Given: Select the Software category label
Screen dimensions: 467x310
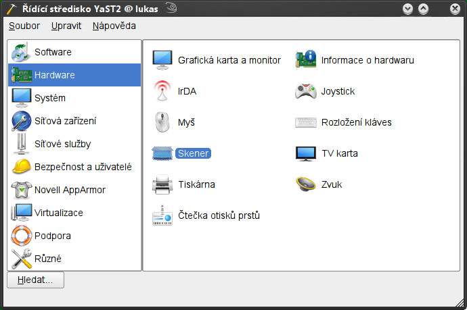Looking at the screenshot, I should click(x=53, y=52).
